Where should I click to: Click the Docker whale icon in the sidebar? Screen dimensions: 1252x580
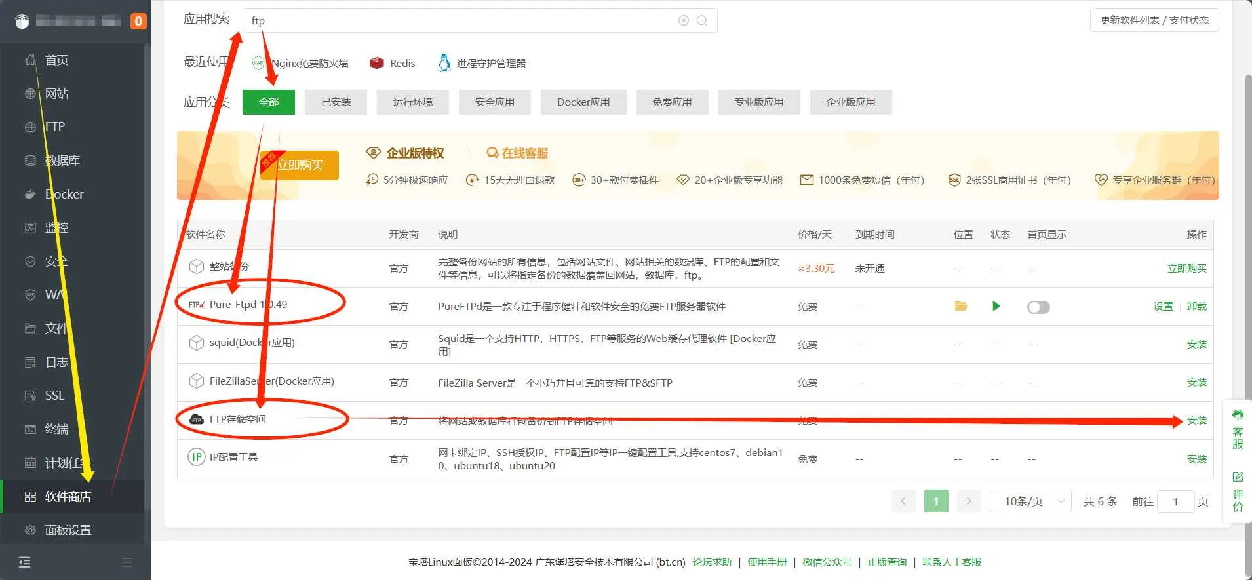click(30, 194)
